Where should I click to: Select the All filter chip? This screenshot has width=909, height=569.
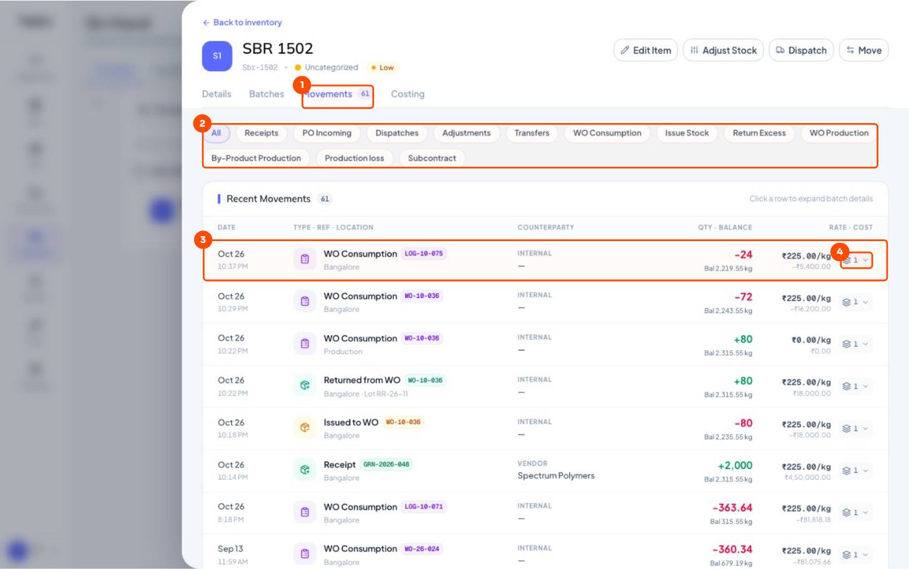pyautogui.click(x=216, y=133)
